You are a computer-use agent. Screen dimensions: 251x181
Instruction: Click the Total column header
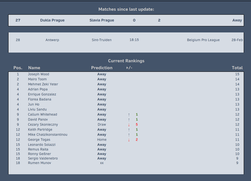click(x=237, y=68)
